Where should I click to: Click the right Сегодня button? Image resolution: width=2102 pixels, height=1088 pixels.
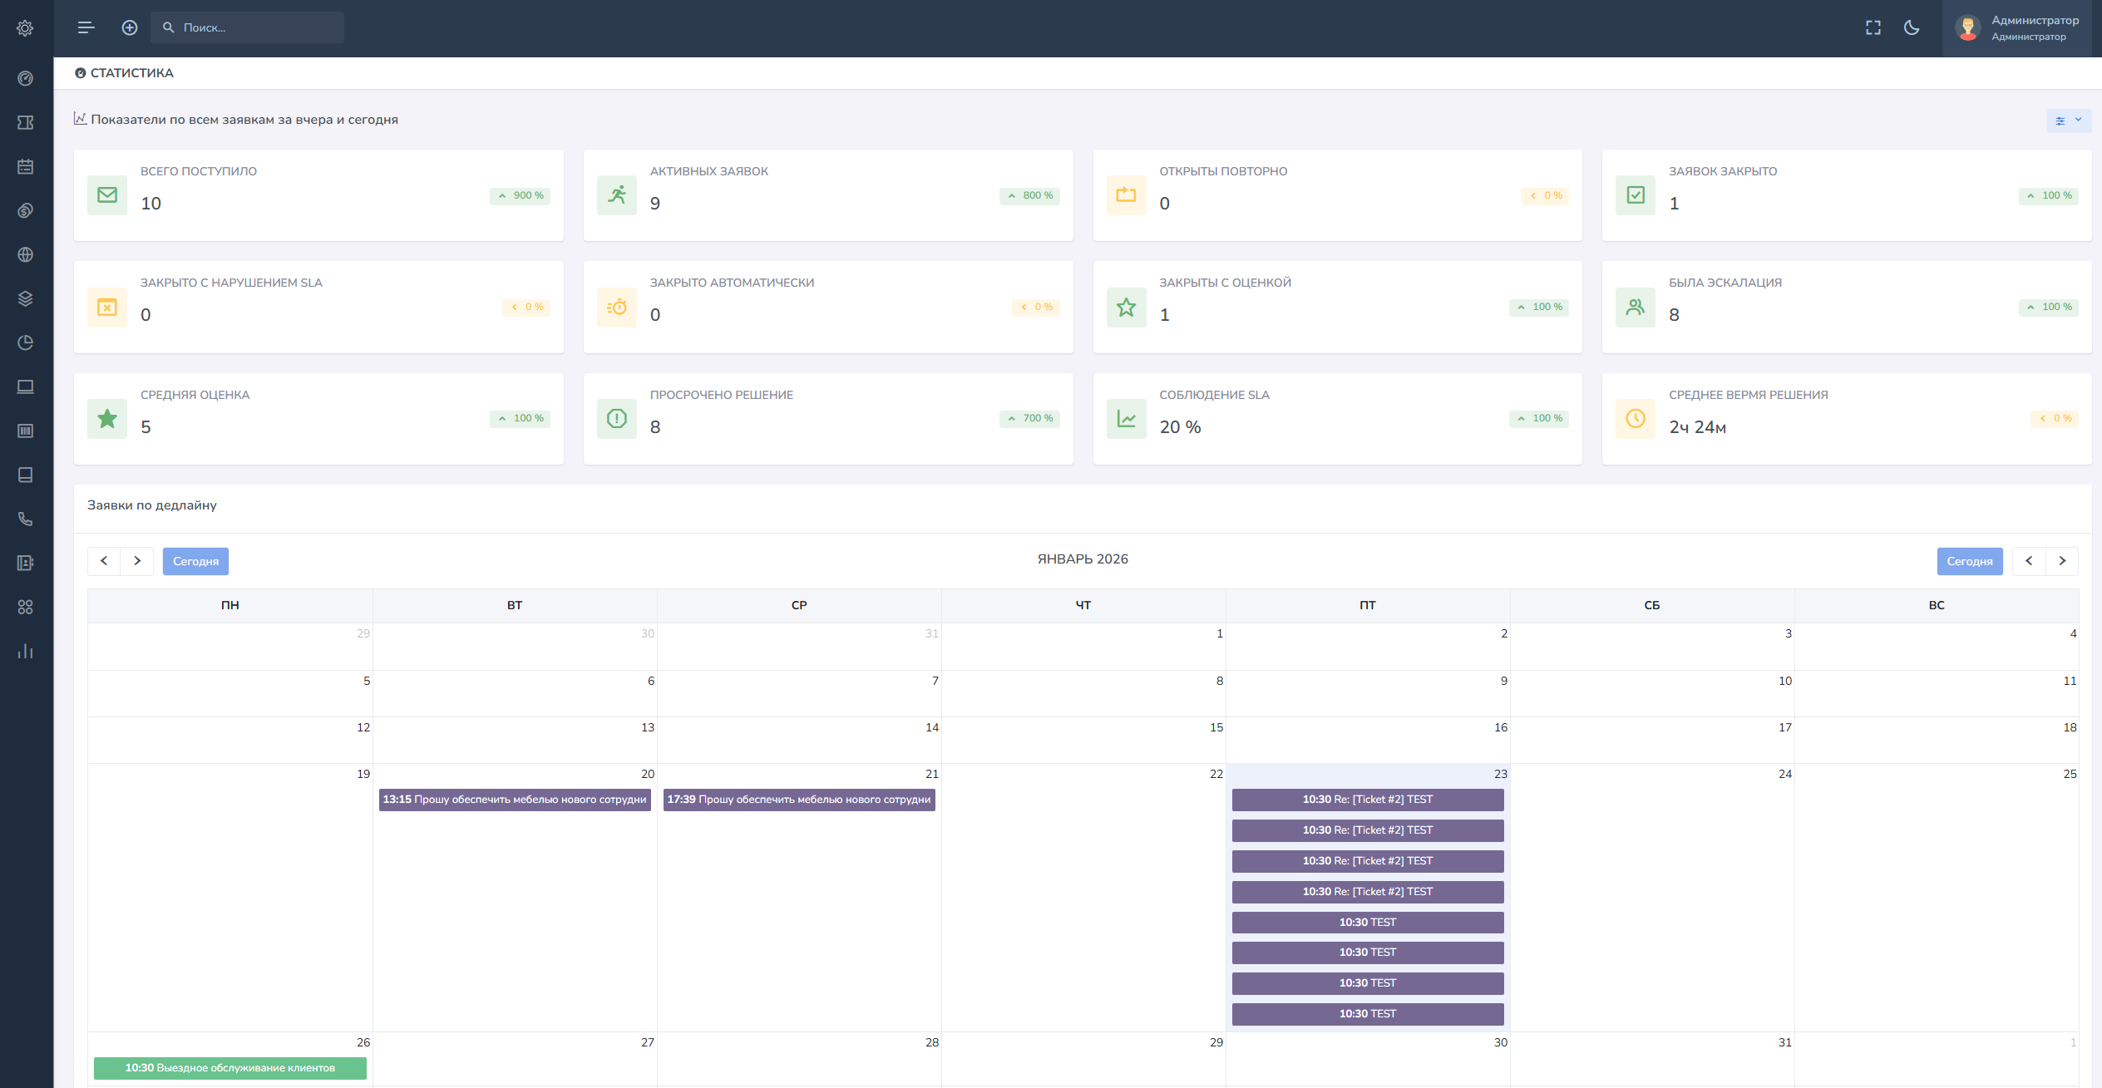1969,561
